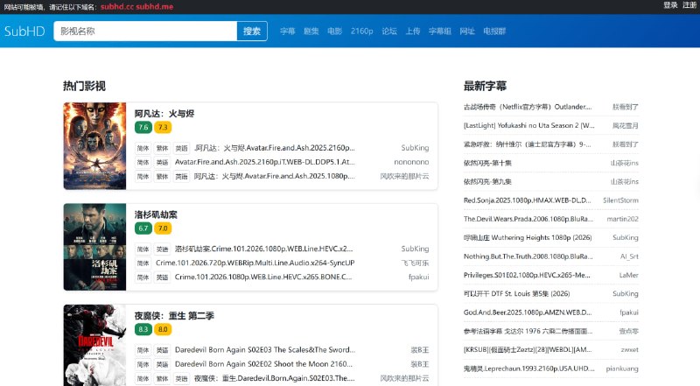This screenshot has height=386, width=700.
Task: Go to the 电影 section
Action: pos(335,32)
